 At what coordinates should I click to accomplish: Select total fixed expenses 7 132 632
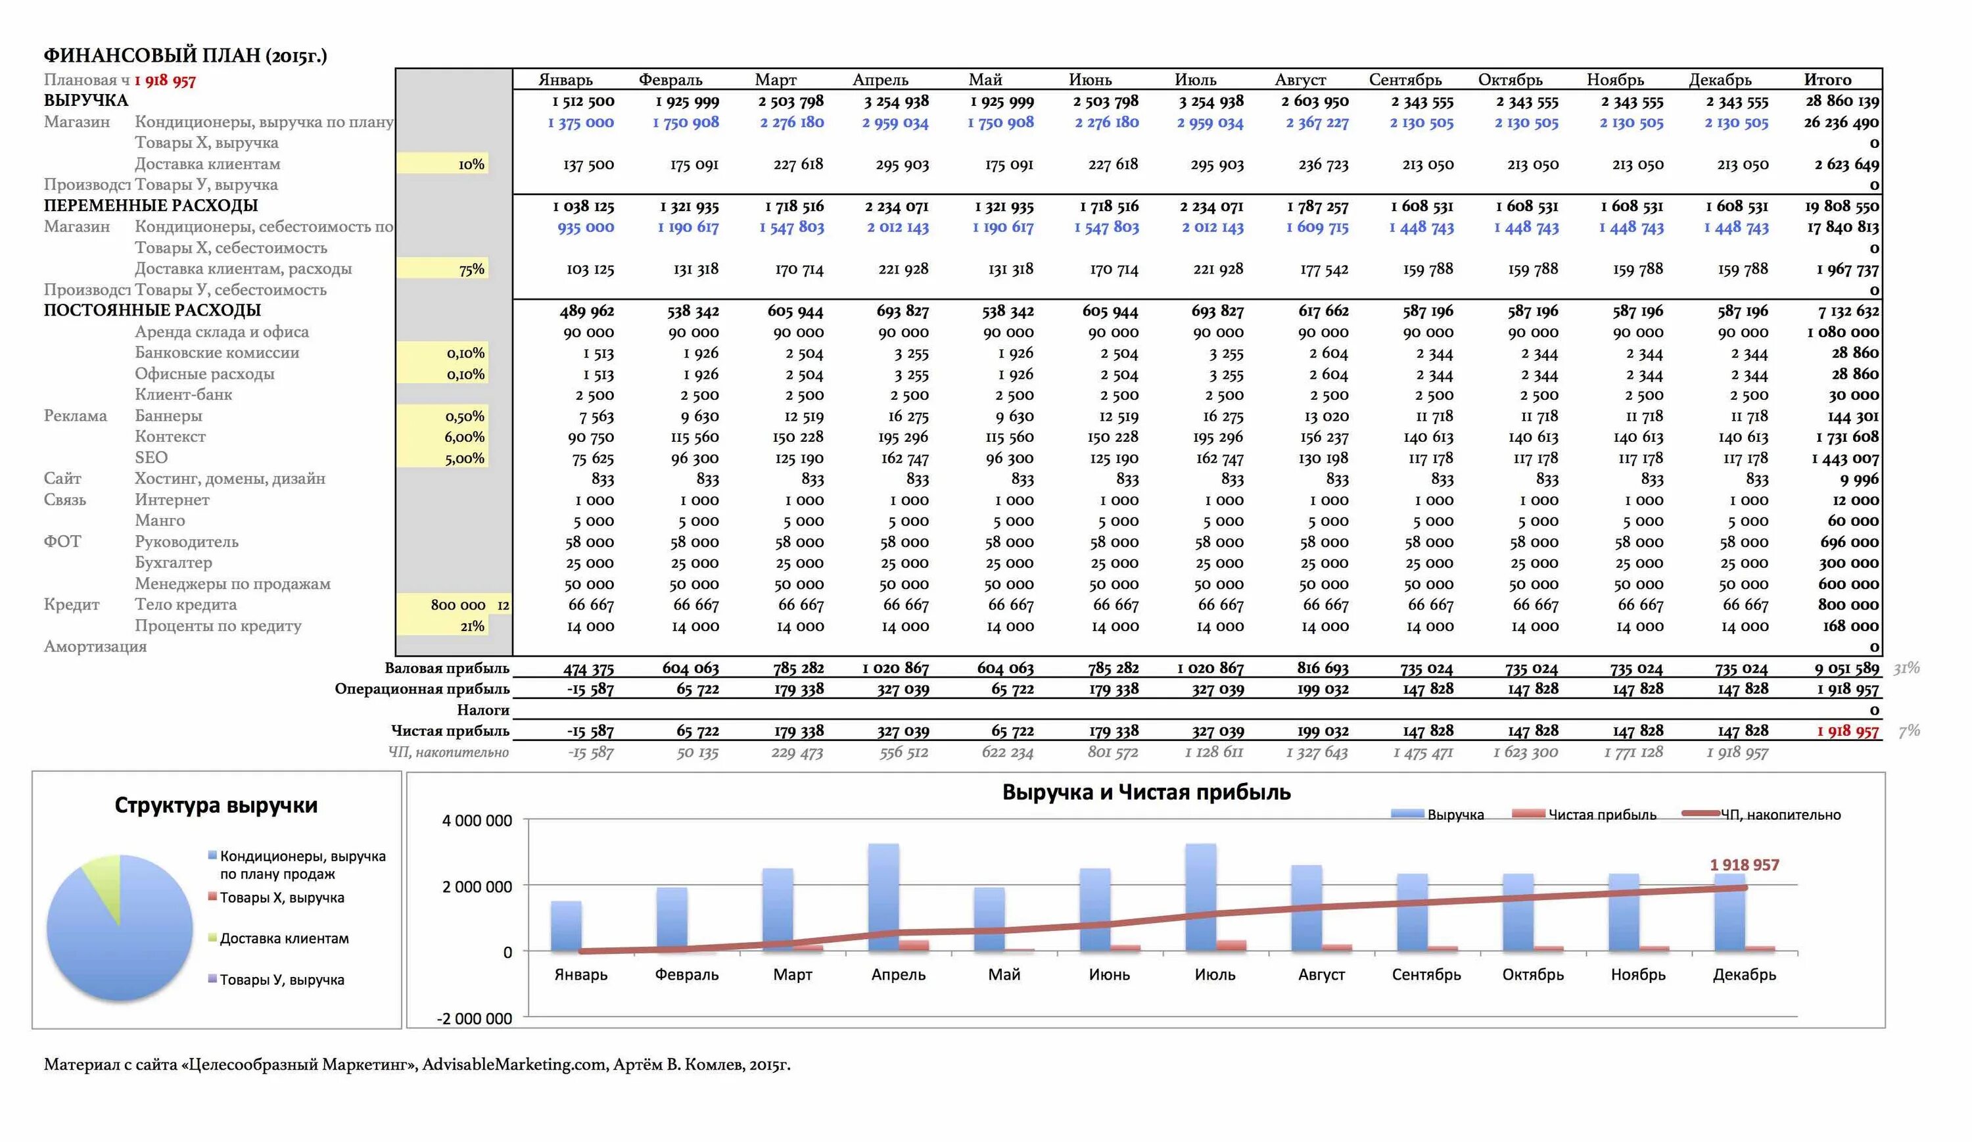click(x=1848, y=311)
